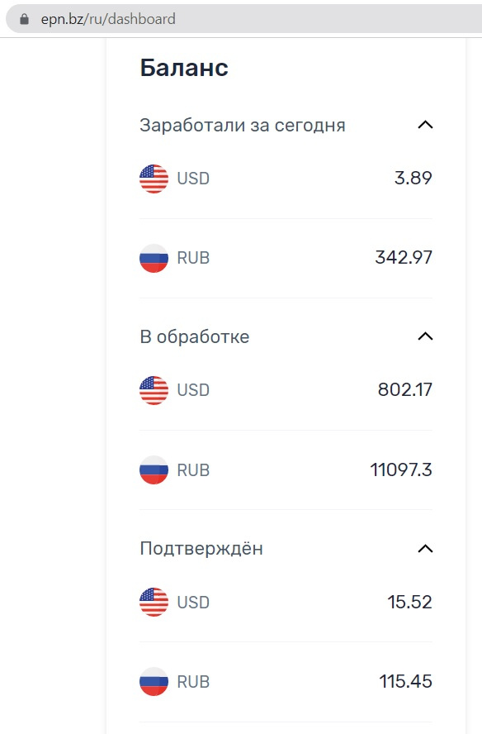Click the Баланс title
482x734 pixels.
click(x=184, y=68)
